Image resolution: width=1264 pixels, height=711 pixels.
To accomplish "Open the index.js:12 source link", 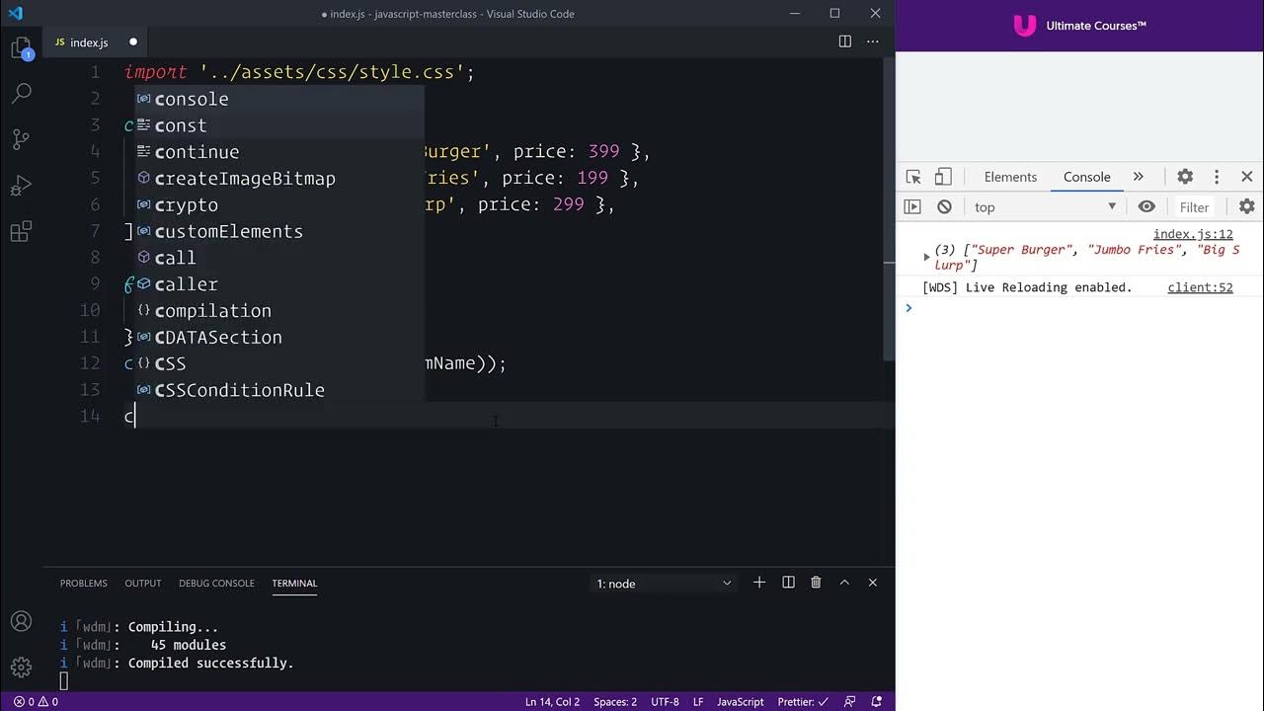I will point(1193,234).
